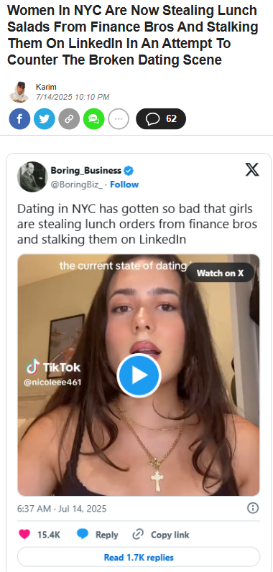
Task: Open the Boring_Business profile avatar
Action: 32,177
